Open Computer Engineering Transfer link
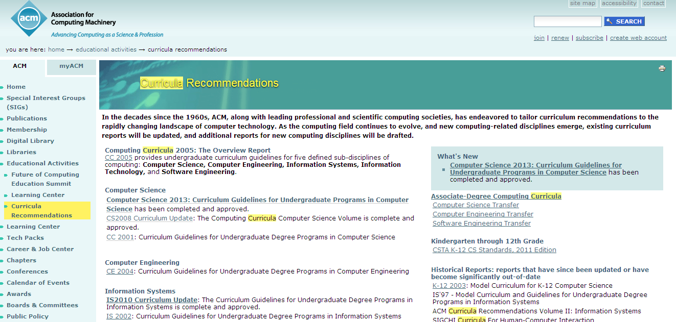The width and height of the screenshot is (676, 322). coord(483,214)
